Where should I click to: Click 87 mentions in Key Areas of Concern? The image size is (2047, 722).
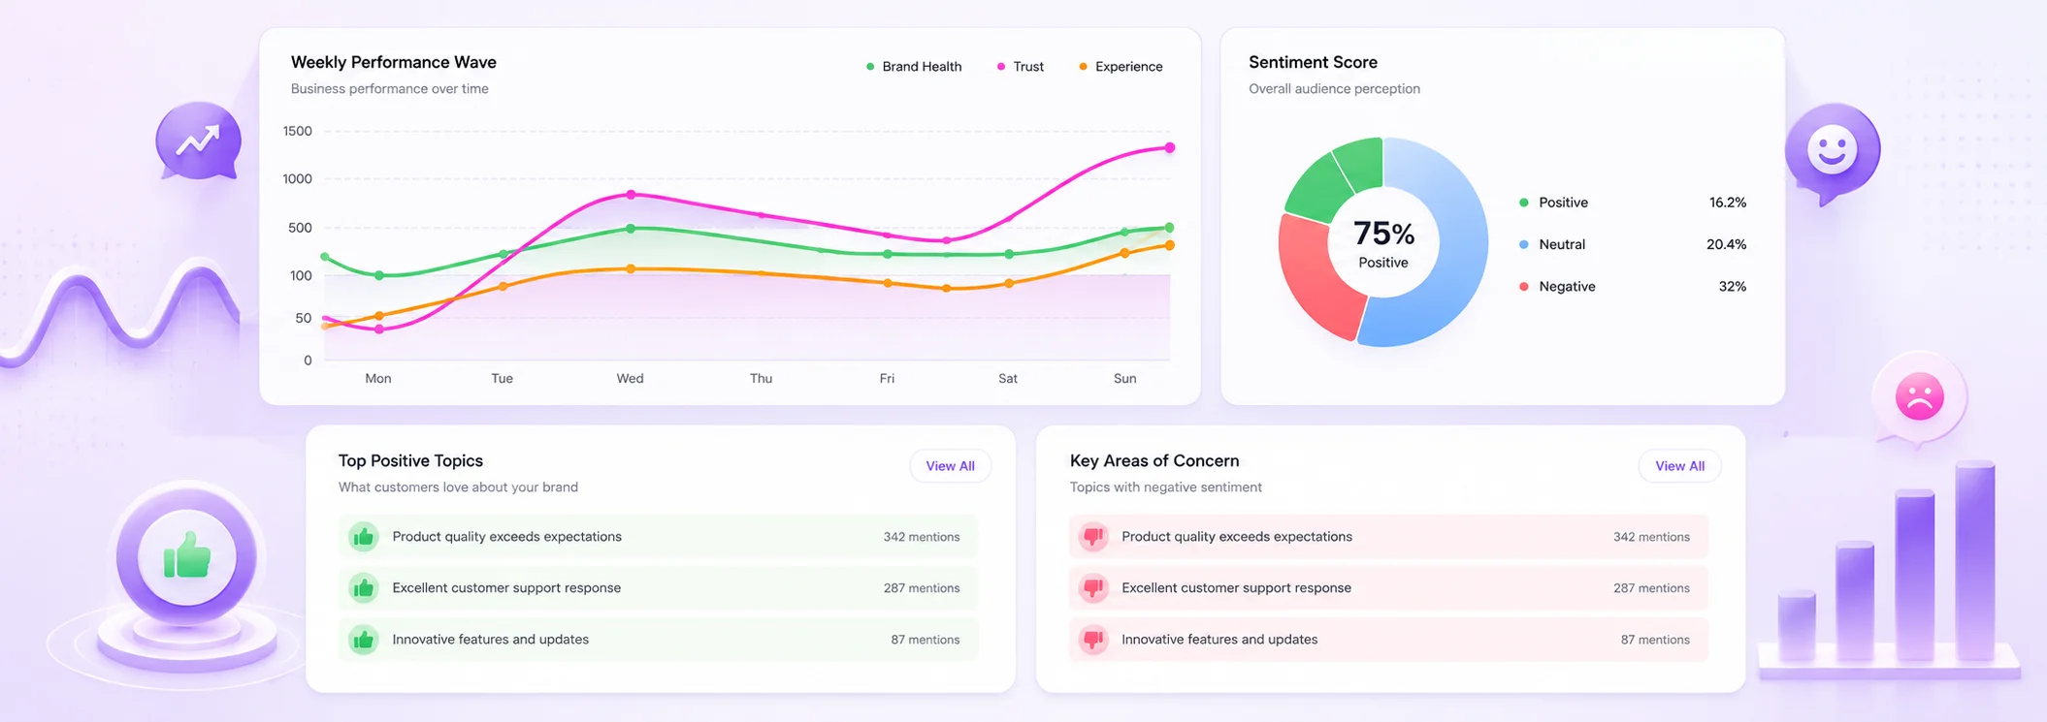tap(1655, 640)
